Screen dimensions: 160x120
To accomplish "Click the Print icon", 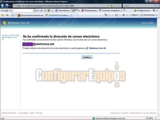I will point(123,15).
